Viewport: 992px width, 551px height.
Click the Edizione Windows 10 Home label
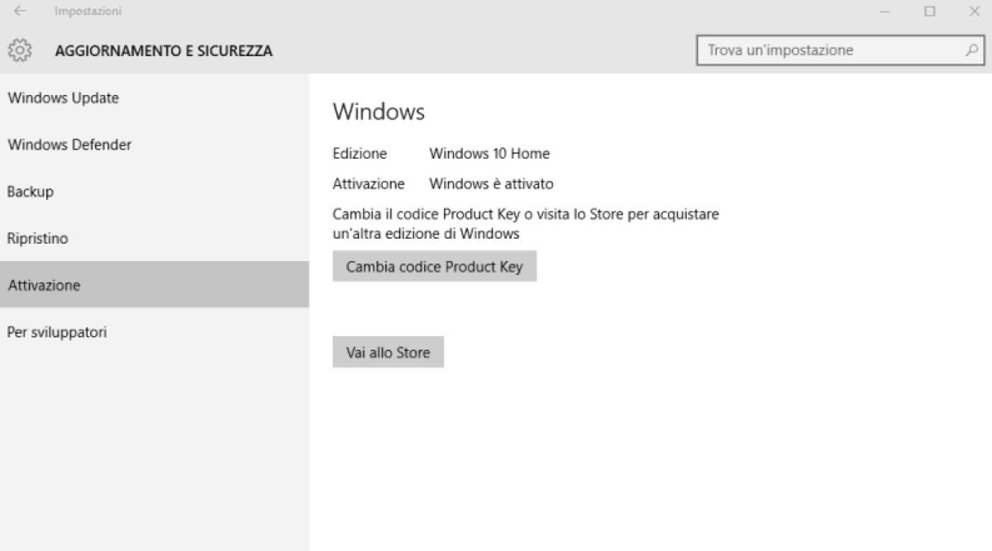(x=489, y=153)
